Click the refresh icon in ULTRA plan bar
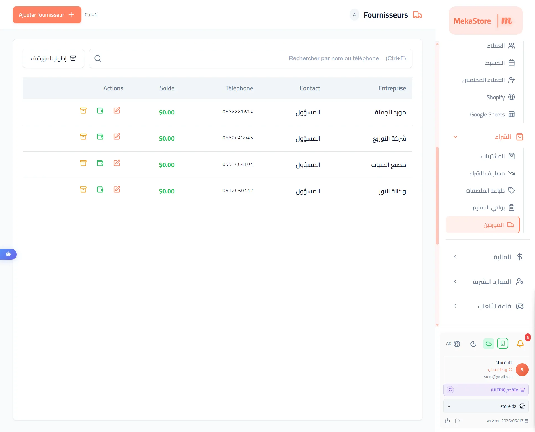535x432 pixels. tap(450, 390)
